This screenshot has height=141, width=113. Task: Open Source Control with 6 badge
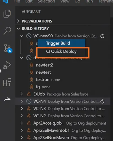point(8,49)
